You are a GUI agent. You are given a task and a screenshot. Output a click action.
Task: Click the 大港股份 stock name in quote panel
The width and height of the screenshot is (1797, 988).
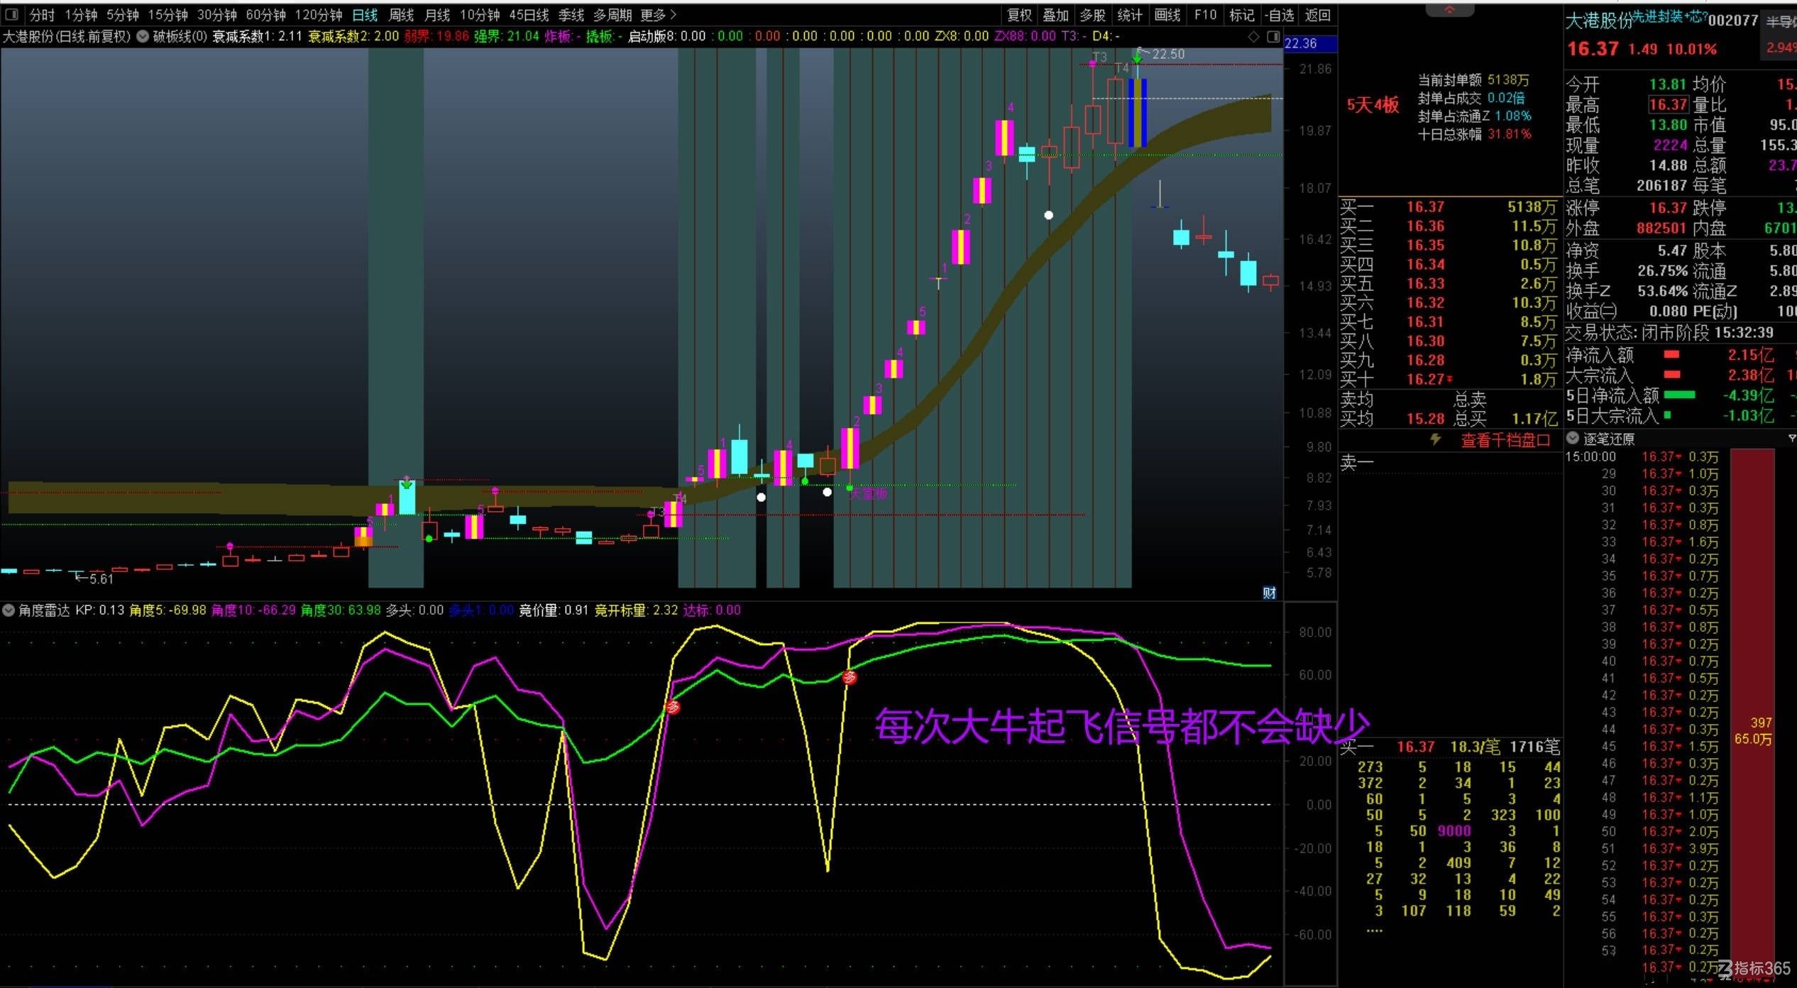pos(1599,21)
